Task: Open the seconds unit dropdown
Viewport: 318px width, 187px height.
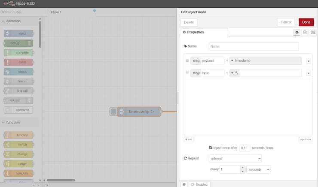Action: pyautogui.click(x=258, y=169)
